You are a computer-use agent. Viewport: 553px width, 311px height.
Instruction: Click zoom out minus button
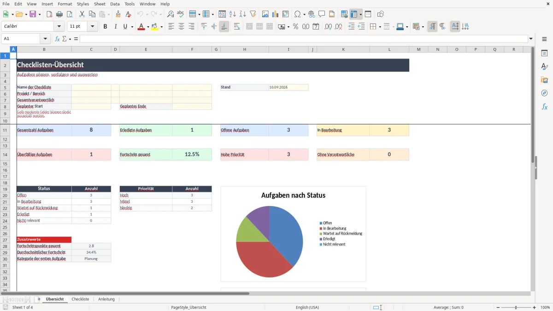pos(497,307)
